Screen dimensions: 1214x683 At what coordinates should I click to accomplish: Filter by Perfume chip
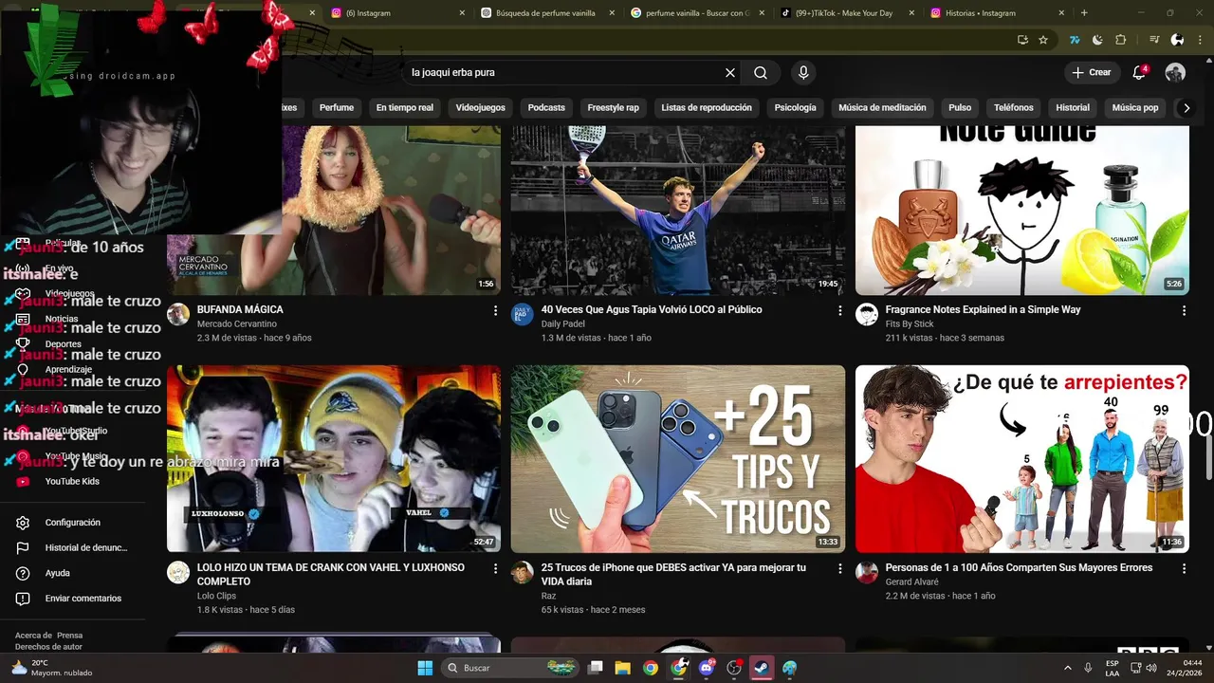tap(337, 107)
